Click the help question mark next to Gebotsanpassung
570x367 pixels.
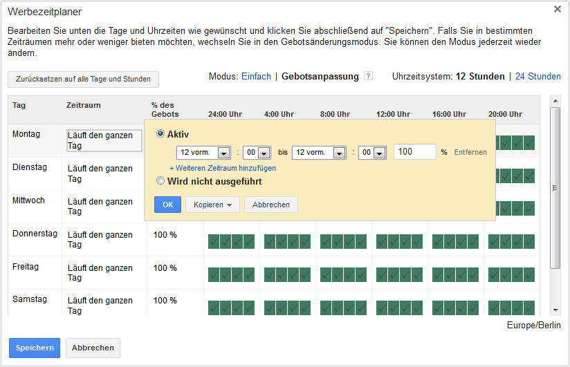[368, 76]
